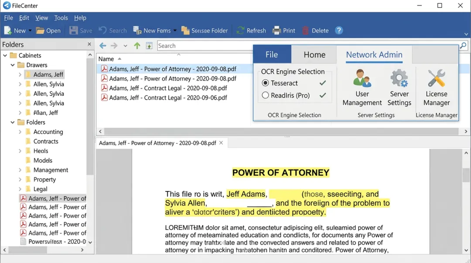Select the Contracts folder
Image resolution: width=471 pixels, height=263 pixels.
46,141
